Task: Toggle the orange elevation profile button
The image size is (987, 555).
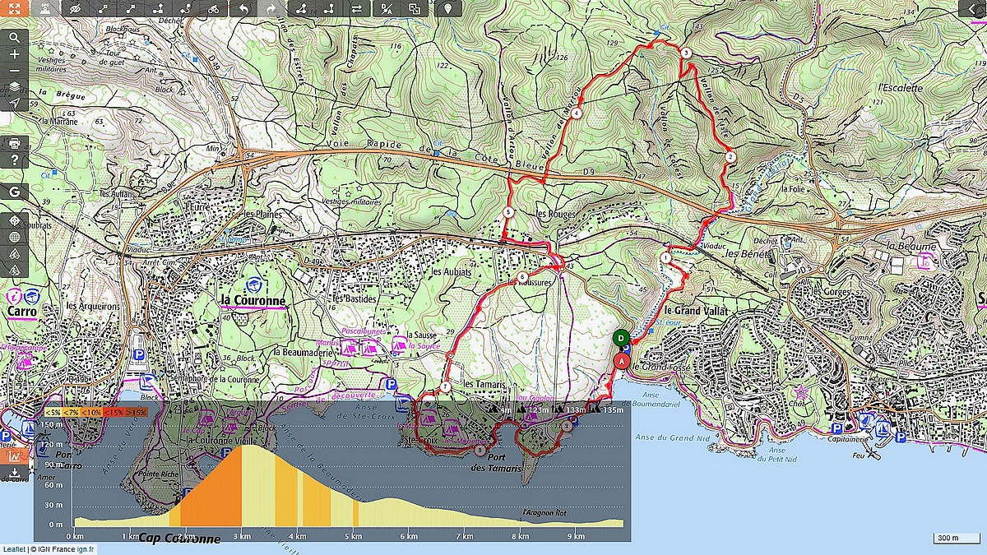Action: 14,456
